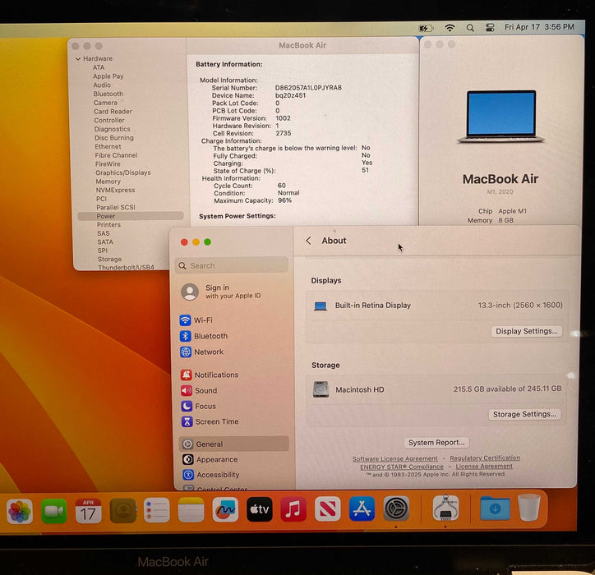Click in the Settings Search field
595x575 pixels.
click(x=232, y=265)
